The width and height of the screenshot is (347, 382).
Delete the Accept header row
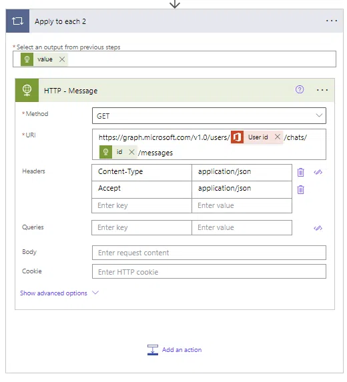tap(301, 189)
